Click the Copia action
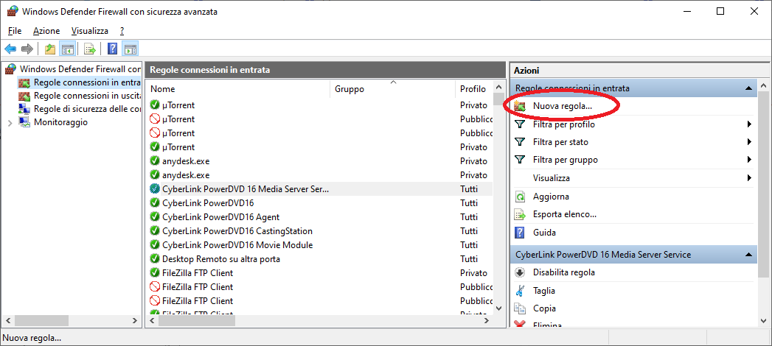The width and height of the screenshot is (772, 346). 544,308
